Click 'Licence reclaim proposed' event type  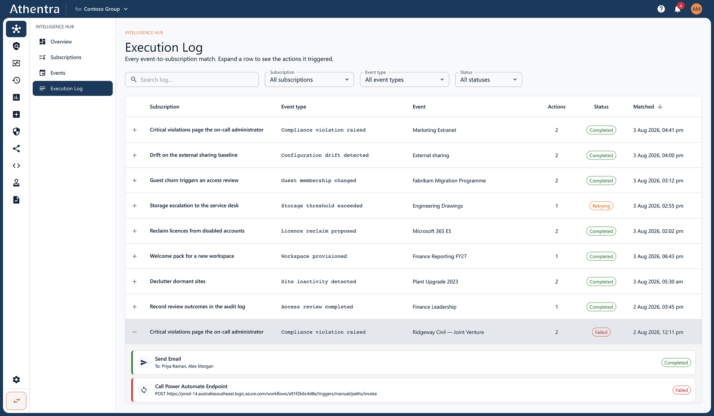[318, 231]
